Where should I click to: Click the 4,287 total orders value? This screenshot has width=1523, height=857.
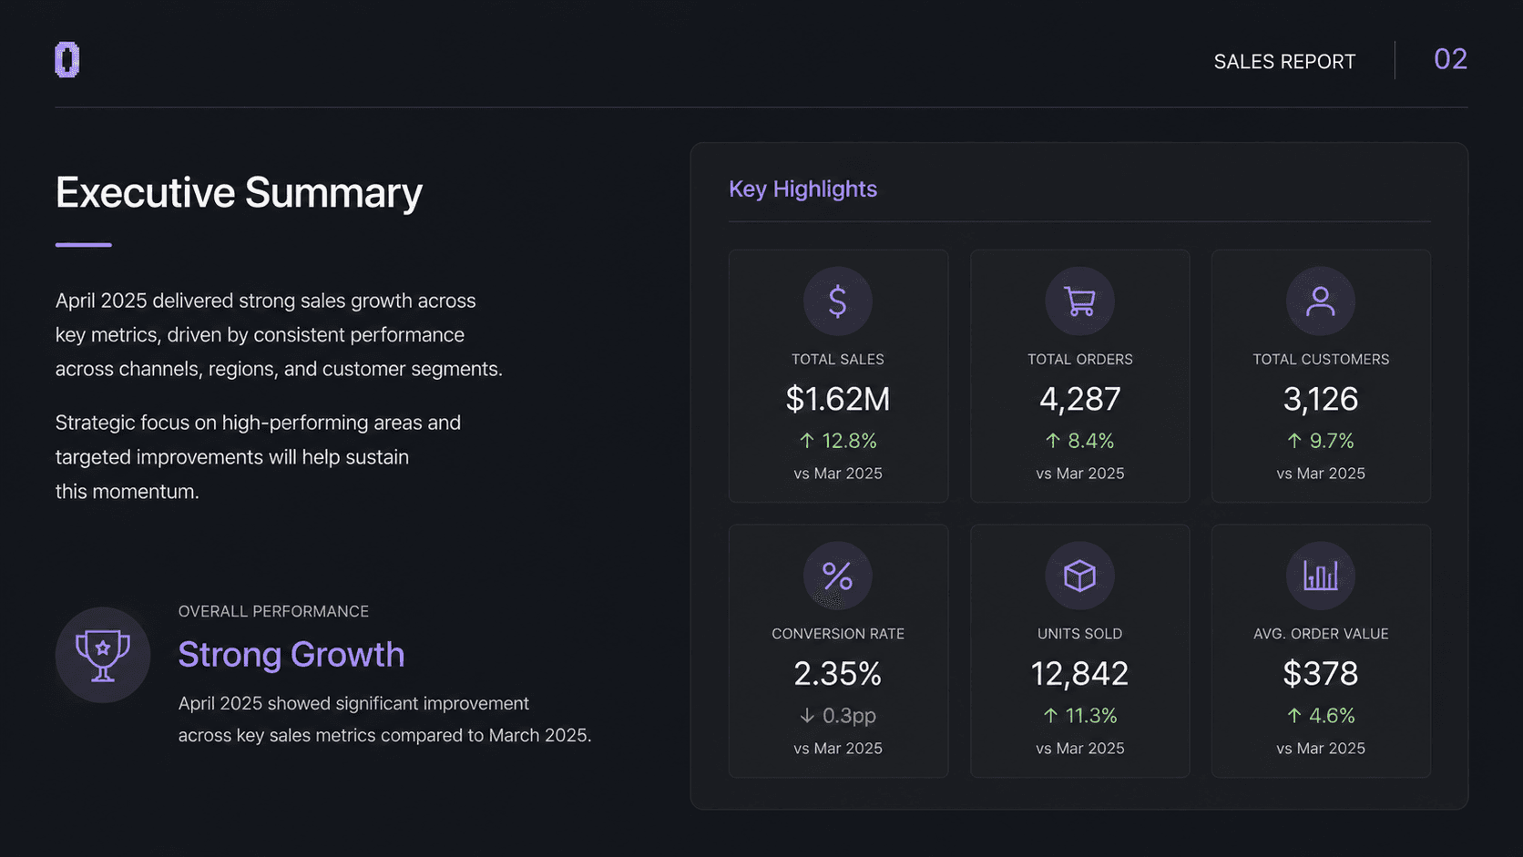point(1080,399)
